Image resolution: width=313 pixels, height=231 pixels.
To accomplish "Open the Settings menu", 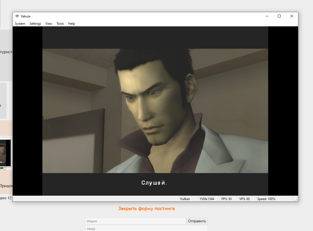I will [35, 24].
